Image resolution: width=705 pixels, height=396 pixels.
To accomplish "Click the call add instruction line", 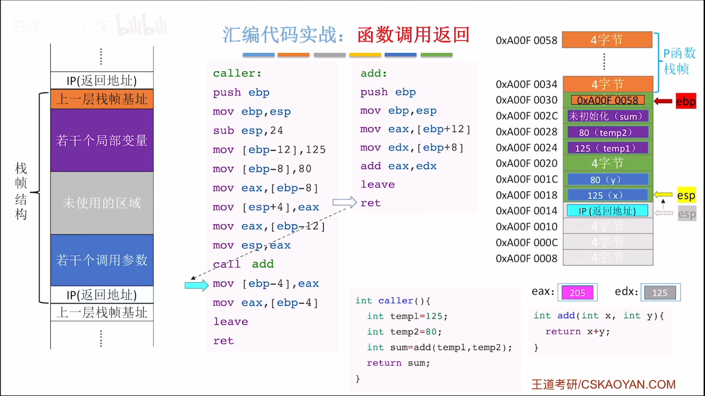I will (243, 264).
